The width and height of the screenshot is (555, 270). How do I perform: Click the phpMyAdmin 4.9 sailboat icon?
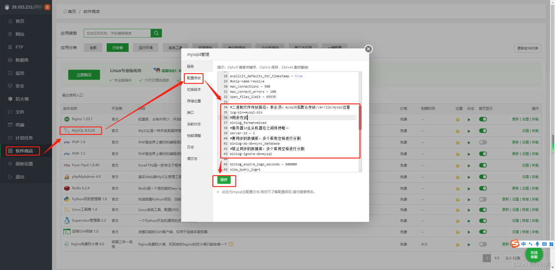67,177
